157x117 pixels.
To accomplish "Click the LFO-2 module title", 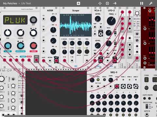I will pos(111,10).
